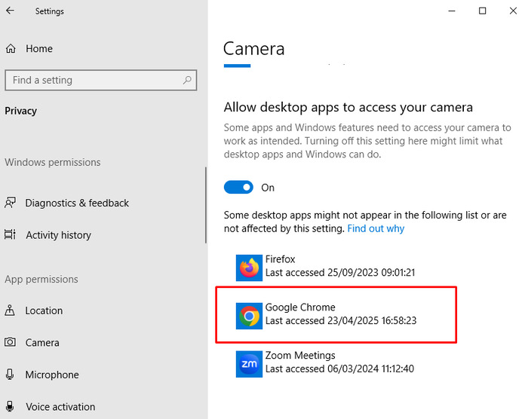Pick the Microphone icon in sidebar
The image size is (528, 419).
[x=10, y=375]
